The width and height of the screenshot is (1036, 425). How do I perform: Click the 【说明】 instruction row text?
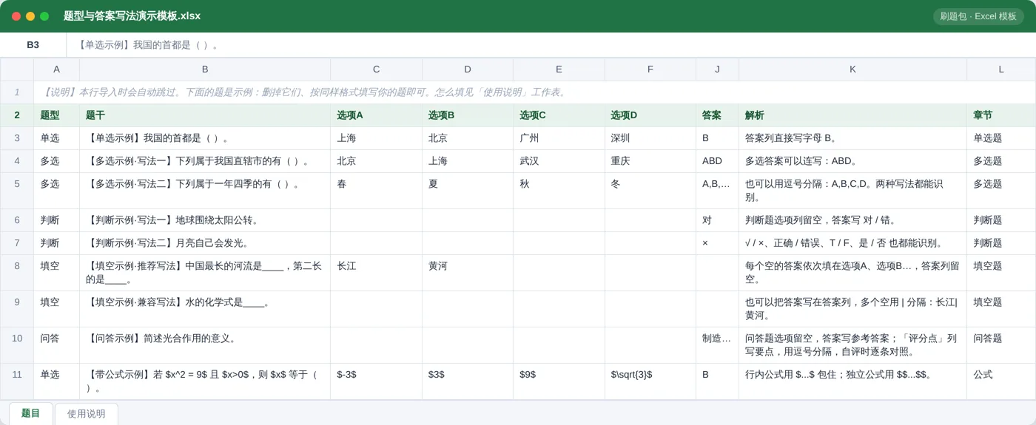click(305, 92)
